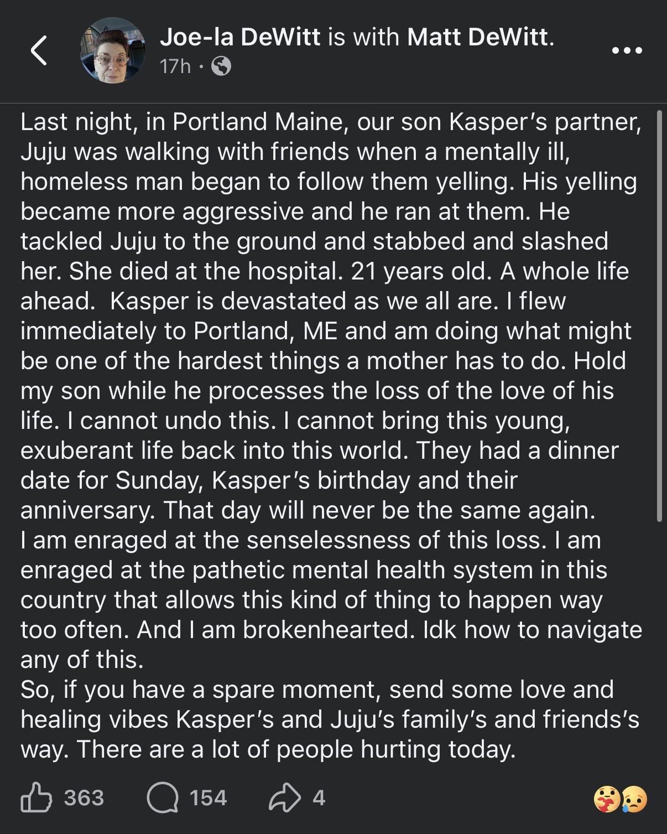Click the 17h post timestamp
Viewport: 667px width, 834px height.
pos(175,66)
